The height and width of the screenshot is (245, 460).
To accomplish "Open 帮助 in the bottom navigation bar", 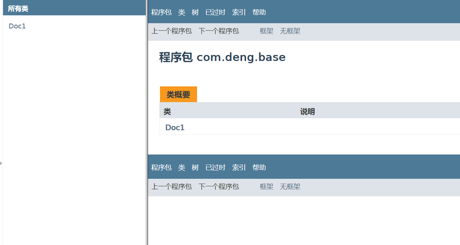I will [x=259, y=168].
